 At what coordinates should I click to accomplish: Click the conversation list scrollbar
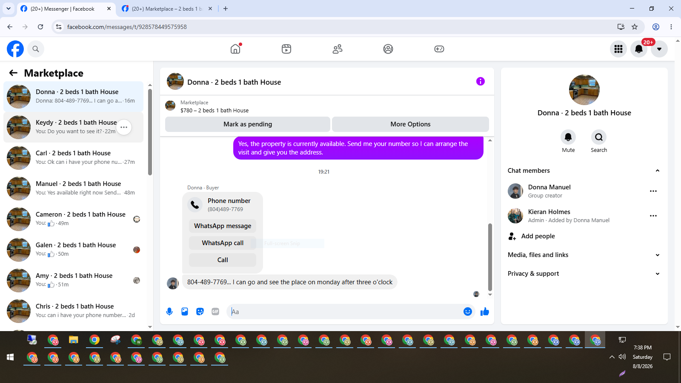[x=150, y=132]
